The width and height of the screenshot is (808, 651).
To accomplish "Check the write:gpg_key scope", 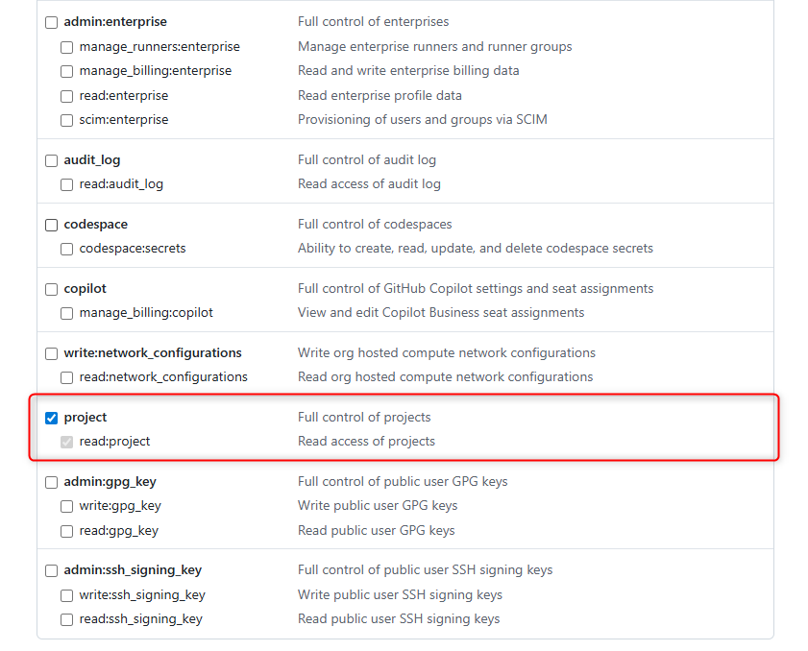I will point(67,506).
